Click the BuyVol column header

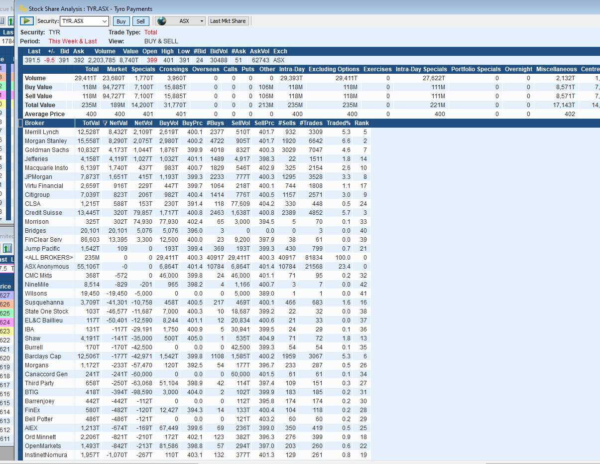pyautogui.click(x=168, y=123)
